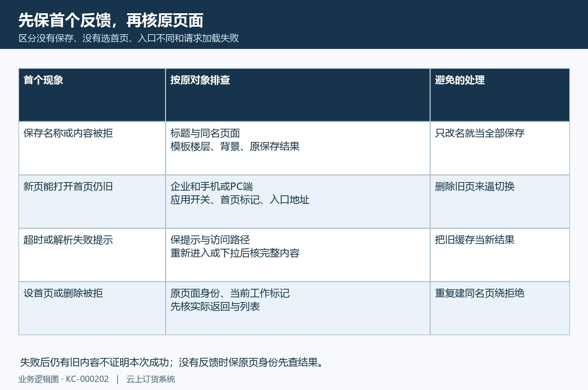Click the cell 重复建同名页绕拒绝
Viewport: 588px width, 390px height.
(x=500, y=308)
